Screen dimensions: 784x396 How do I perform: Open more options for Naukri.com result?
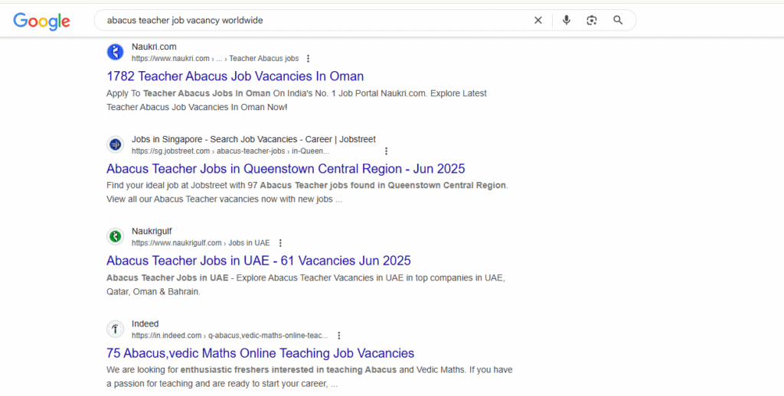[x=308, y=58]
